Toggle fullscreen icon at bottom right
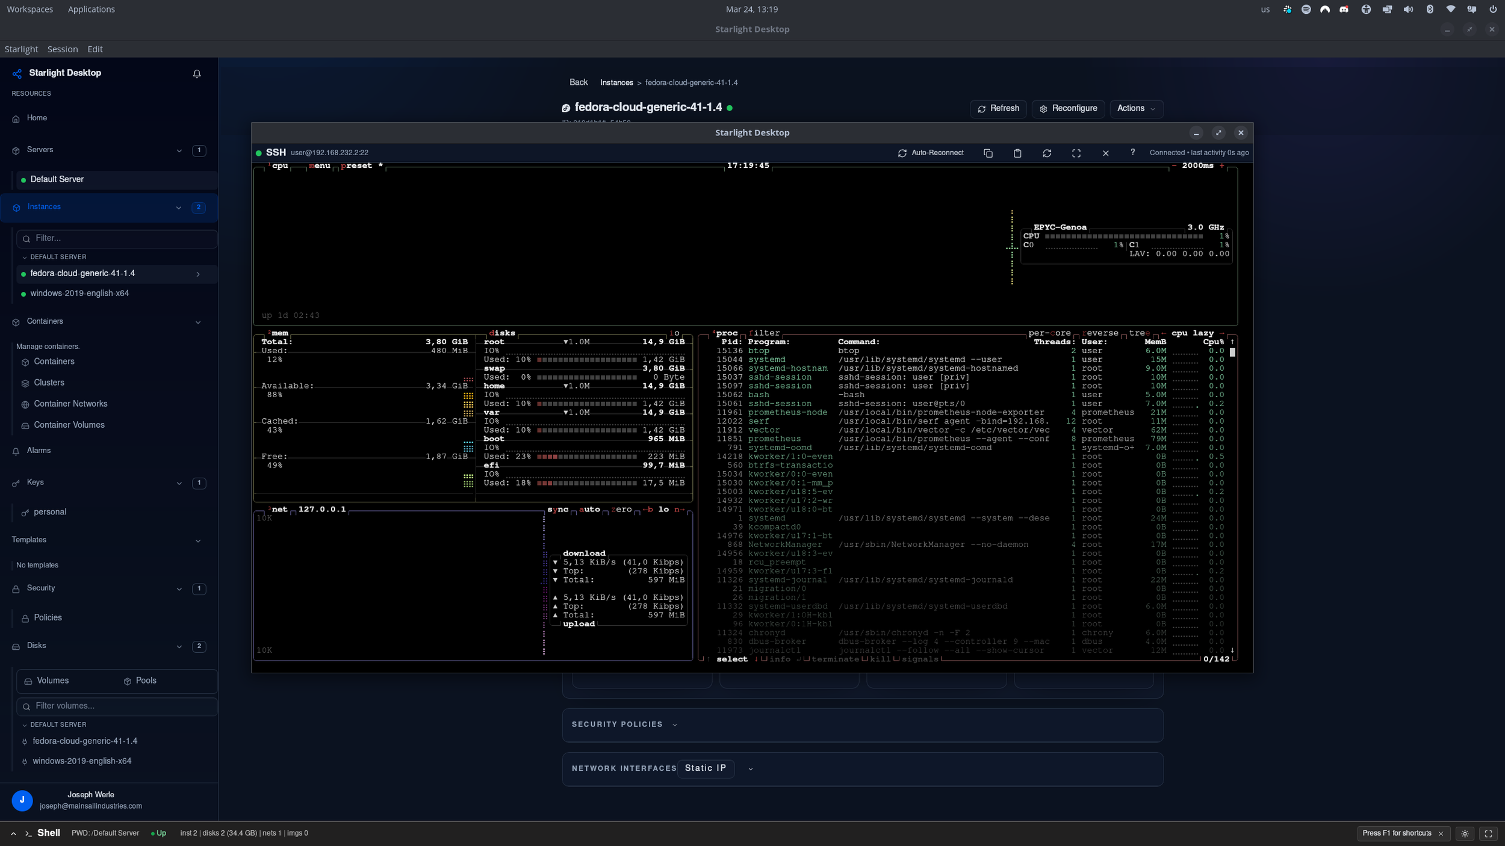Viewport: 1505px width, 846px height. [1488, 833]
